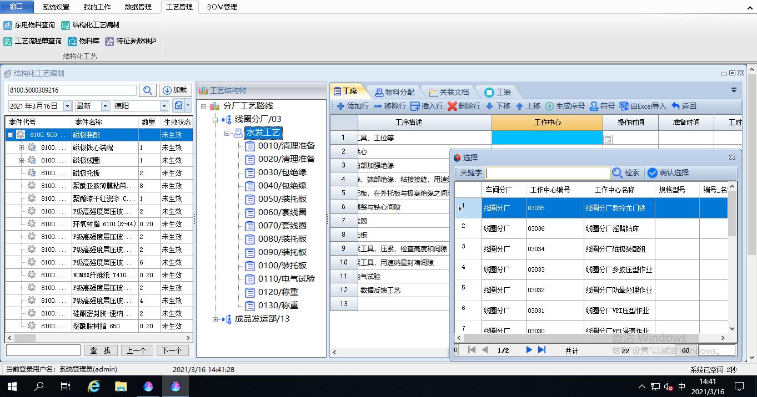
Task: Switch to the 数据管理 ribbon tab
Action: [x=138, y=7]
